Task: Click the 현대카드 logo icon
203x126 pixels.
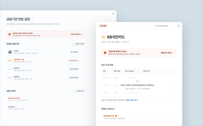Action: pos(10,69)
